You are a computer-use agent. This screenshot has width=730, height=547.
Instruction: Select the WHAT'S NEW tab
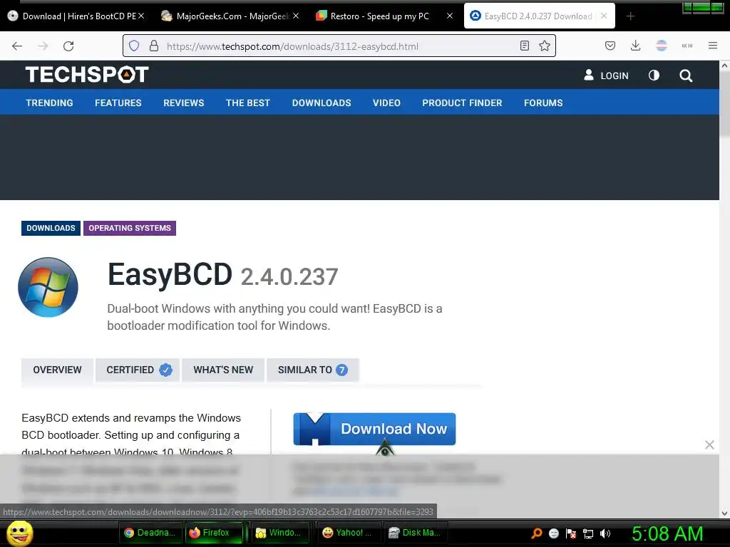(223, 370)
